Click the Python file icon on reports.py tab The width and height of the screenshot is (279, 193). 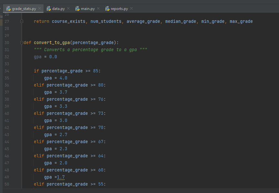coord(107,9)
